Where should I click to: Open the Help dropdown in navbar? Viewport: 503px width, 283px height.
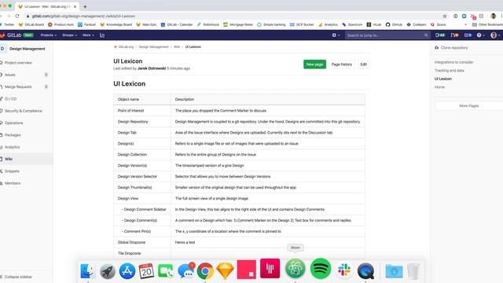point(480,35)
